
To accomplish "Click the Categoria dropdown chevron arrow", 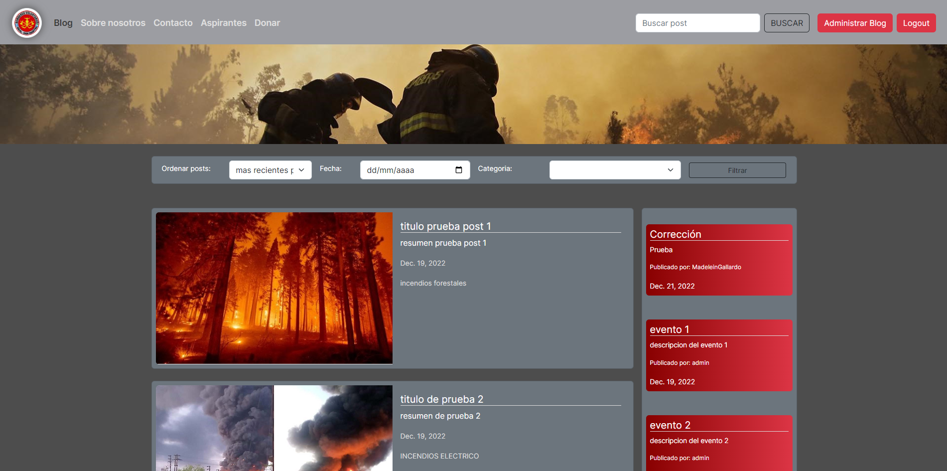I will [671, 170].
